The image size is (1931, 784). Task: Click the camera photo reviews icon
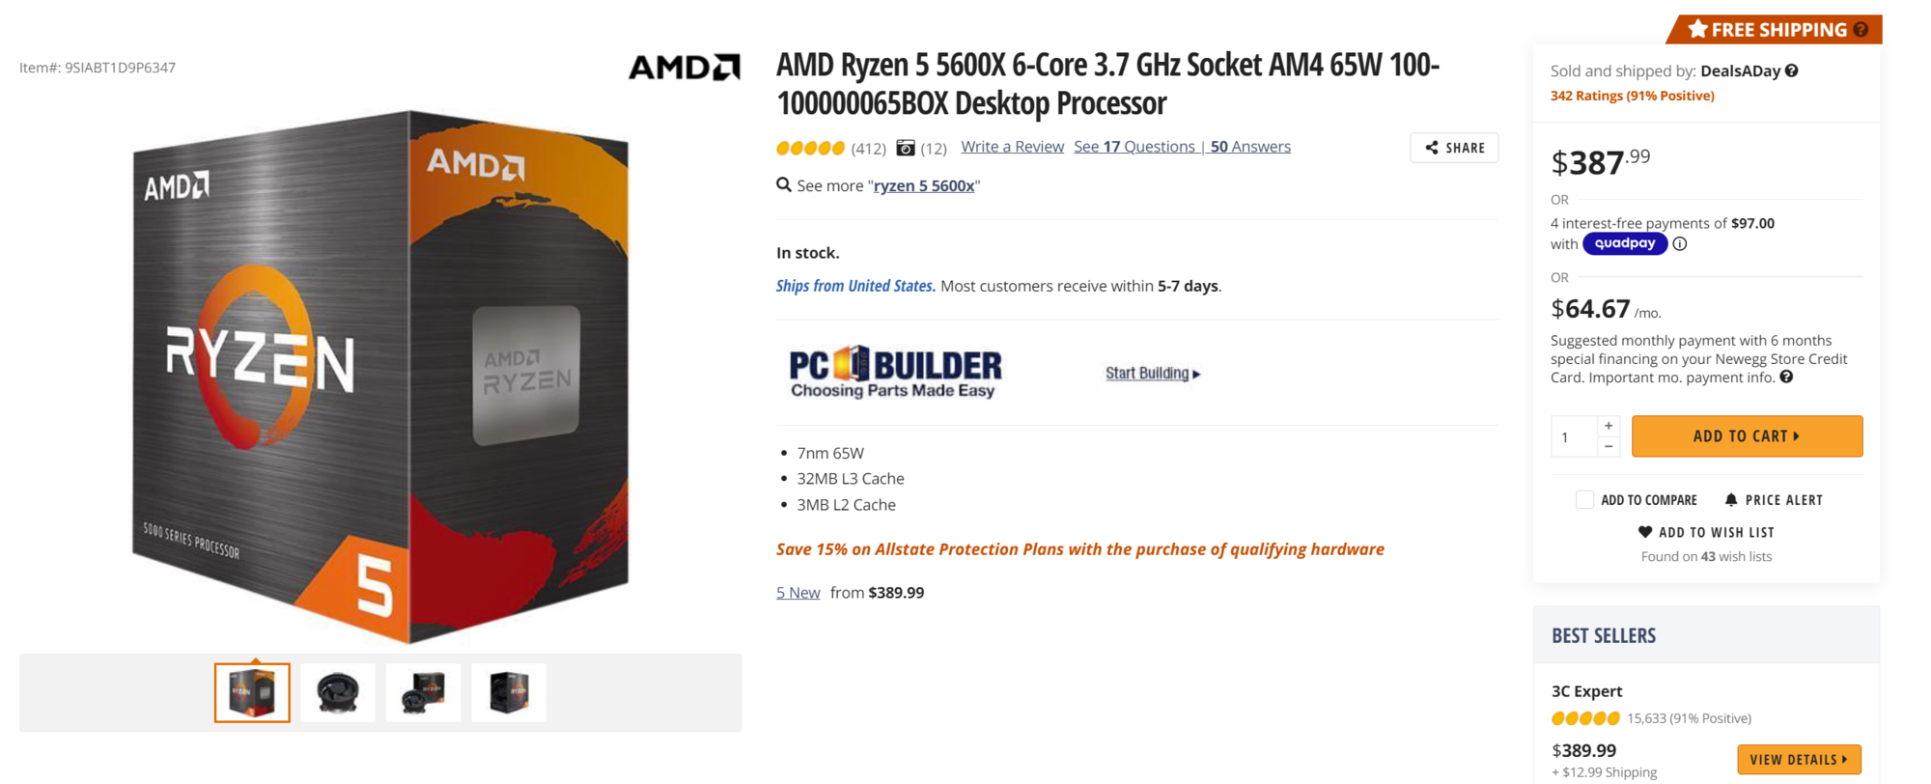(x=905, y=148)
